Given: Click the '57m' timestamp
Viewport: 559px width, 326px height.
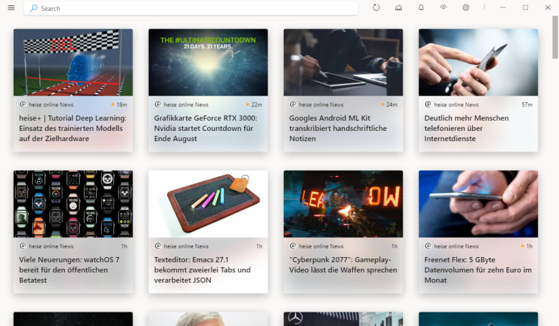Looking at the screenshot, I should pos(527,105).
